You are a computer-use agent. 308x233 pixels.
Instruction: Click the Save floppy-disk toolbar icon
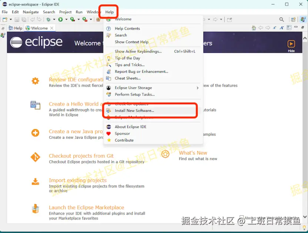pos(17,19)
